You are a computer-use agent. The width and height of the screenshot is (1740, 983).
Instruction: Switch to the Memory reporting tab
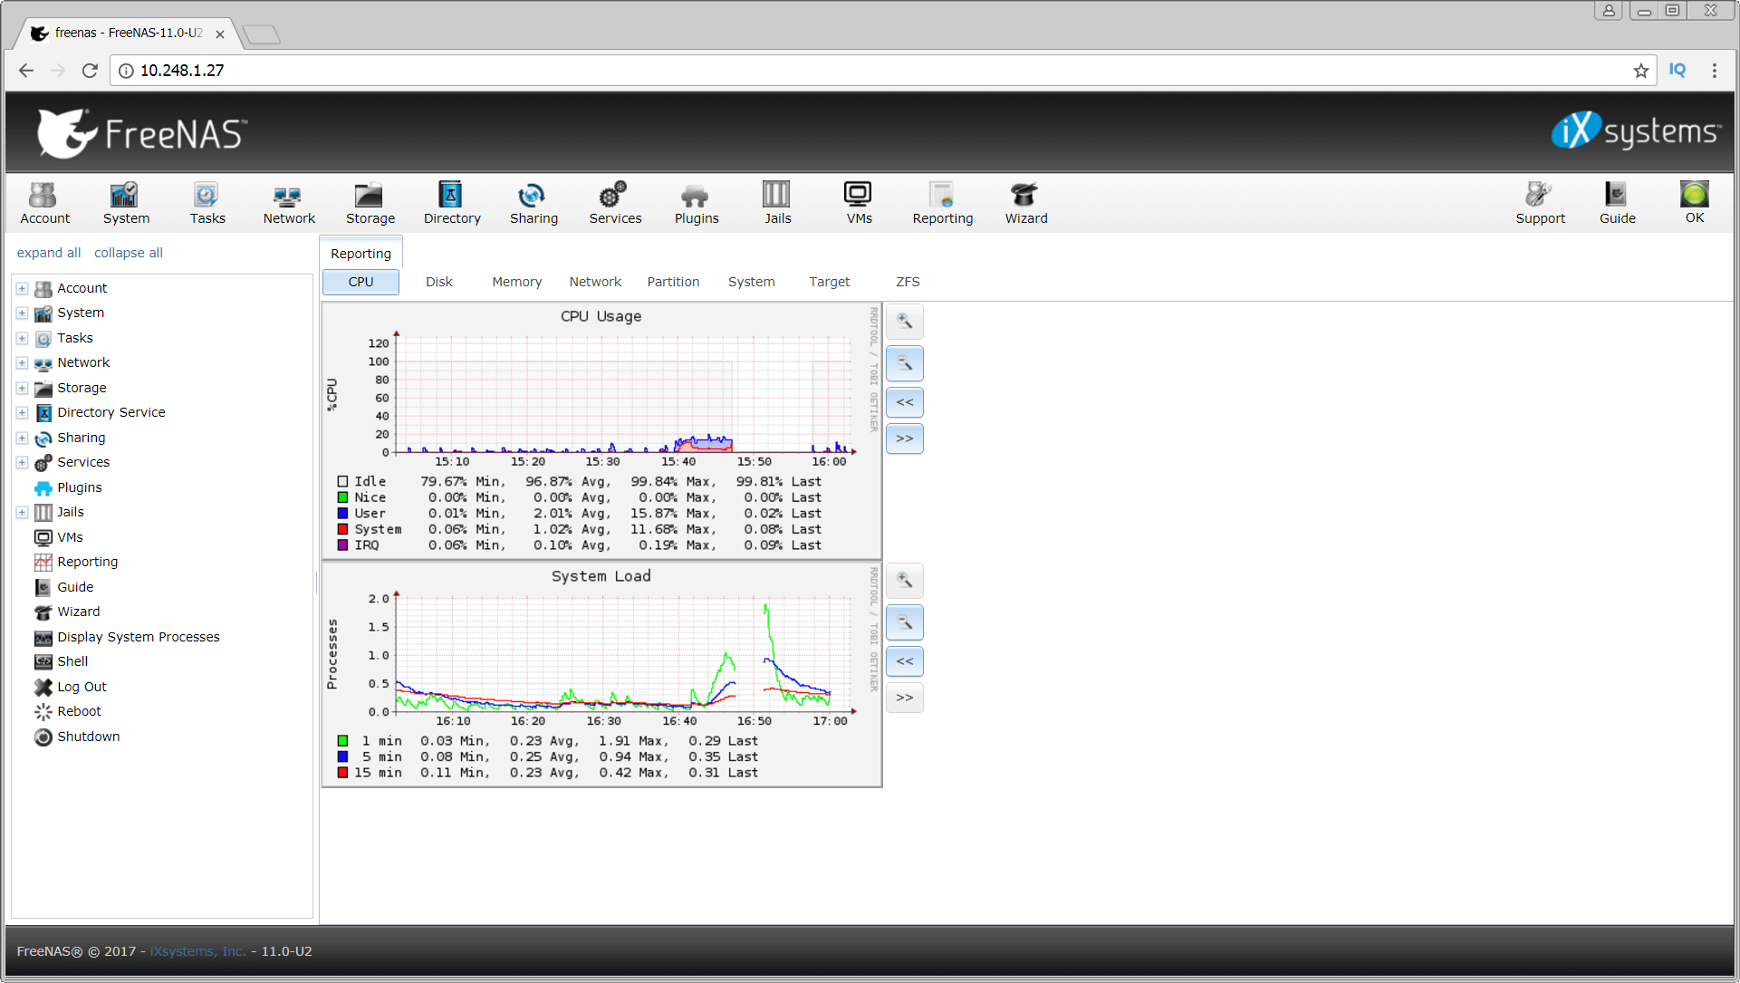pyautogui.click(x=516, y=282)
